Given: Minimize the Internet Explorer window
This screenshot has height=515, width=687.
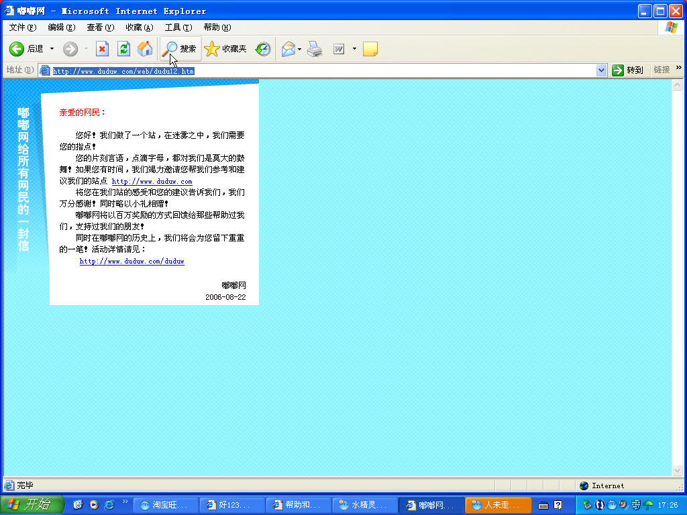Looking at the screenshot, I should pos(645,11).
